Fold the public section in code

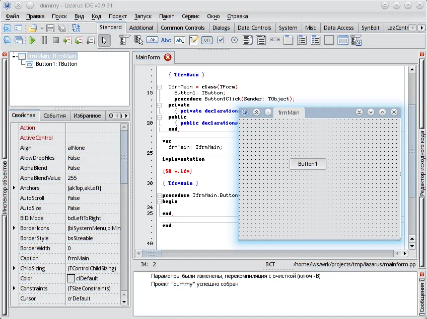[x=159, y=117]
